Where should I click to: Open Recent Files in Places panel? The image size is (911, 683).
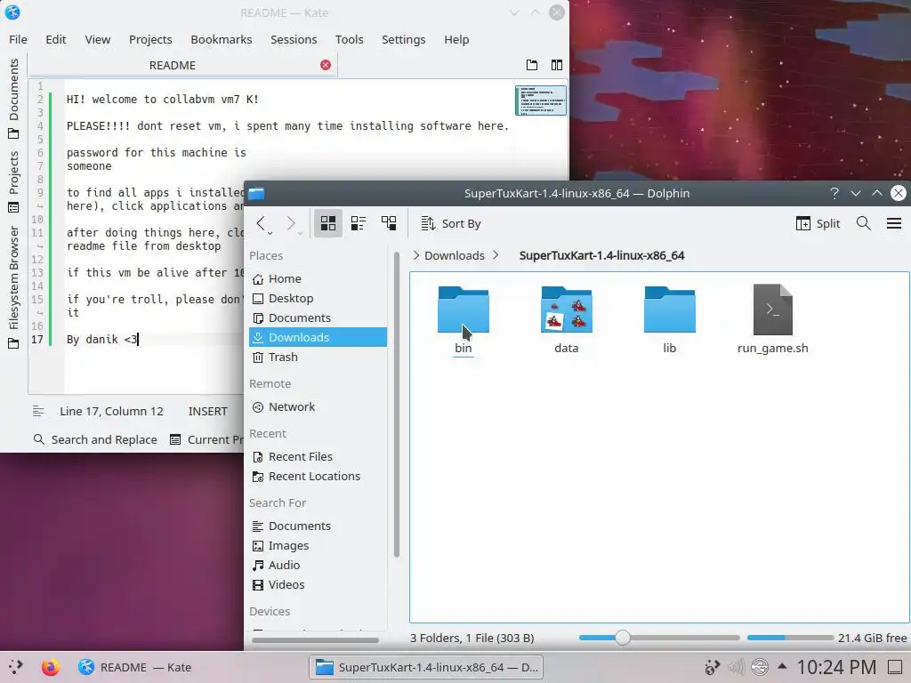pos(318,456)
